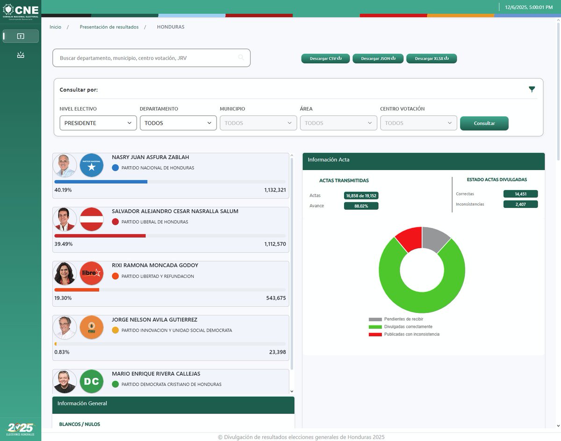Viewport: 561px width, 441px height.
Task: Click the blue Partido Nacional color dot
Action: pos(115,168)
